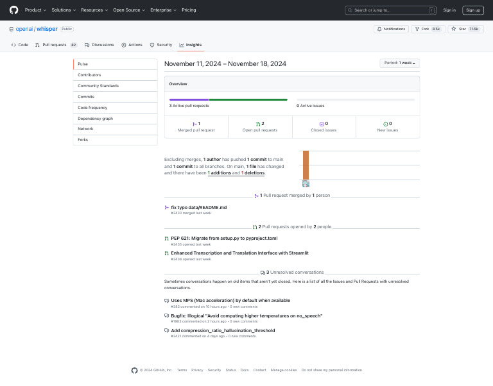Click the merged pull request icon
Screen dimensions: 493x386
click(x=194, y=124)
